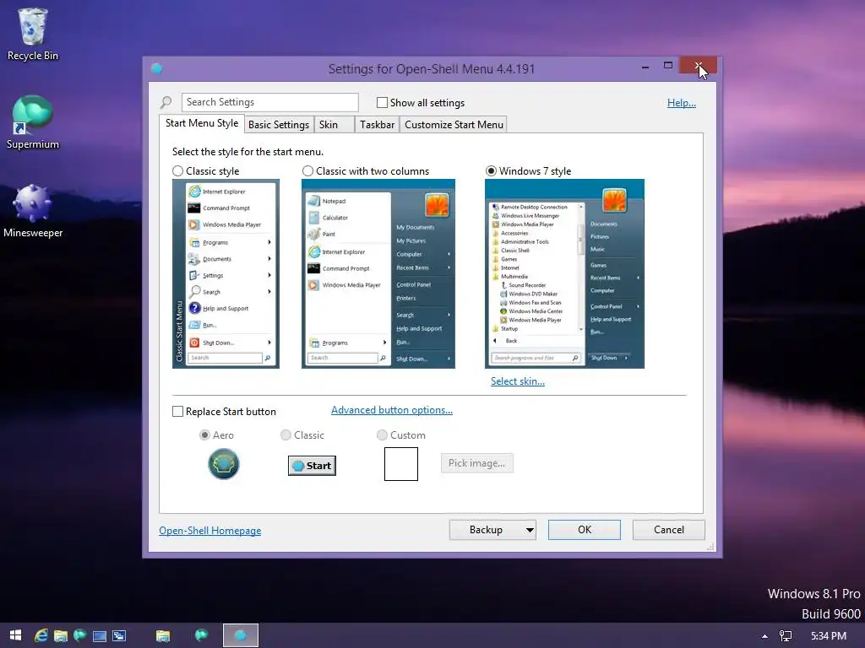Launch Internet Explorer from the taskbar
The height and width of the screenshot is (648, 865).
pyautogui.click(x=41, y=635)
